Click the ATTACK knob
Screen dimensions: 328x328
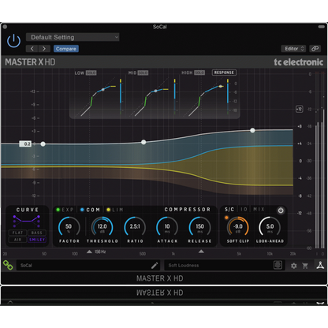[167, 227]
